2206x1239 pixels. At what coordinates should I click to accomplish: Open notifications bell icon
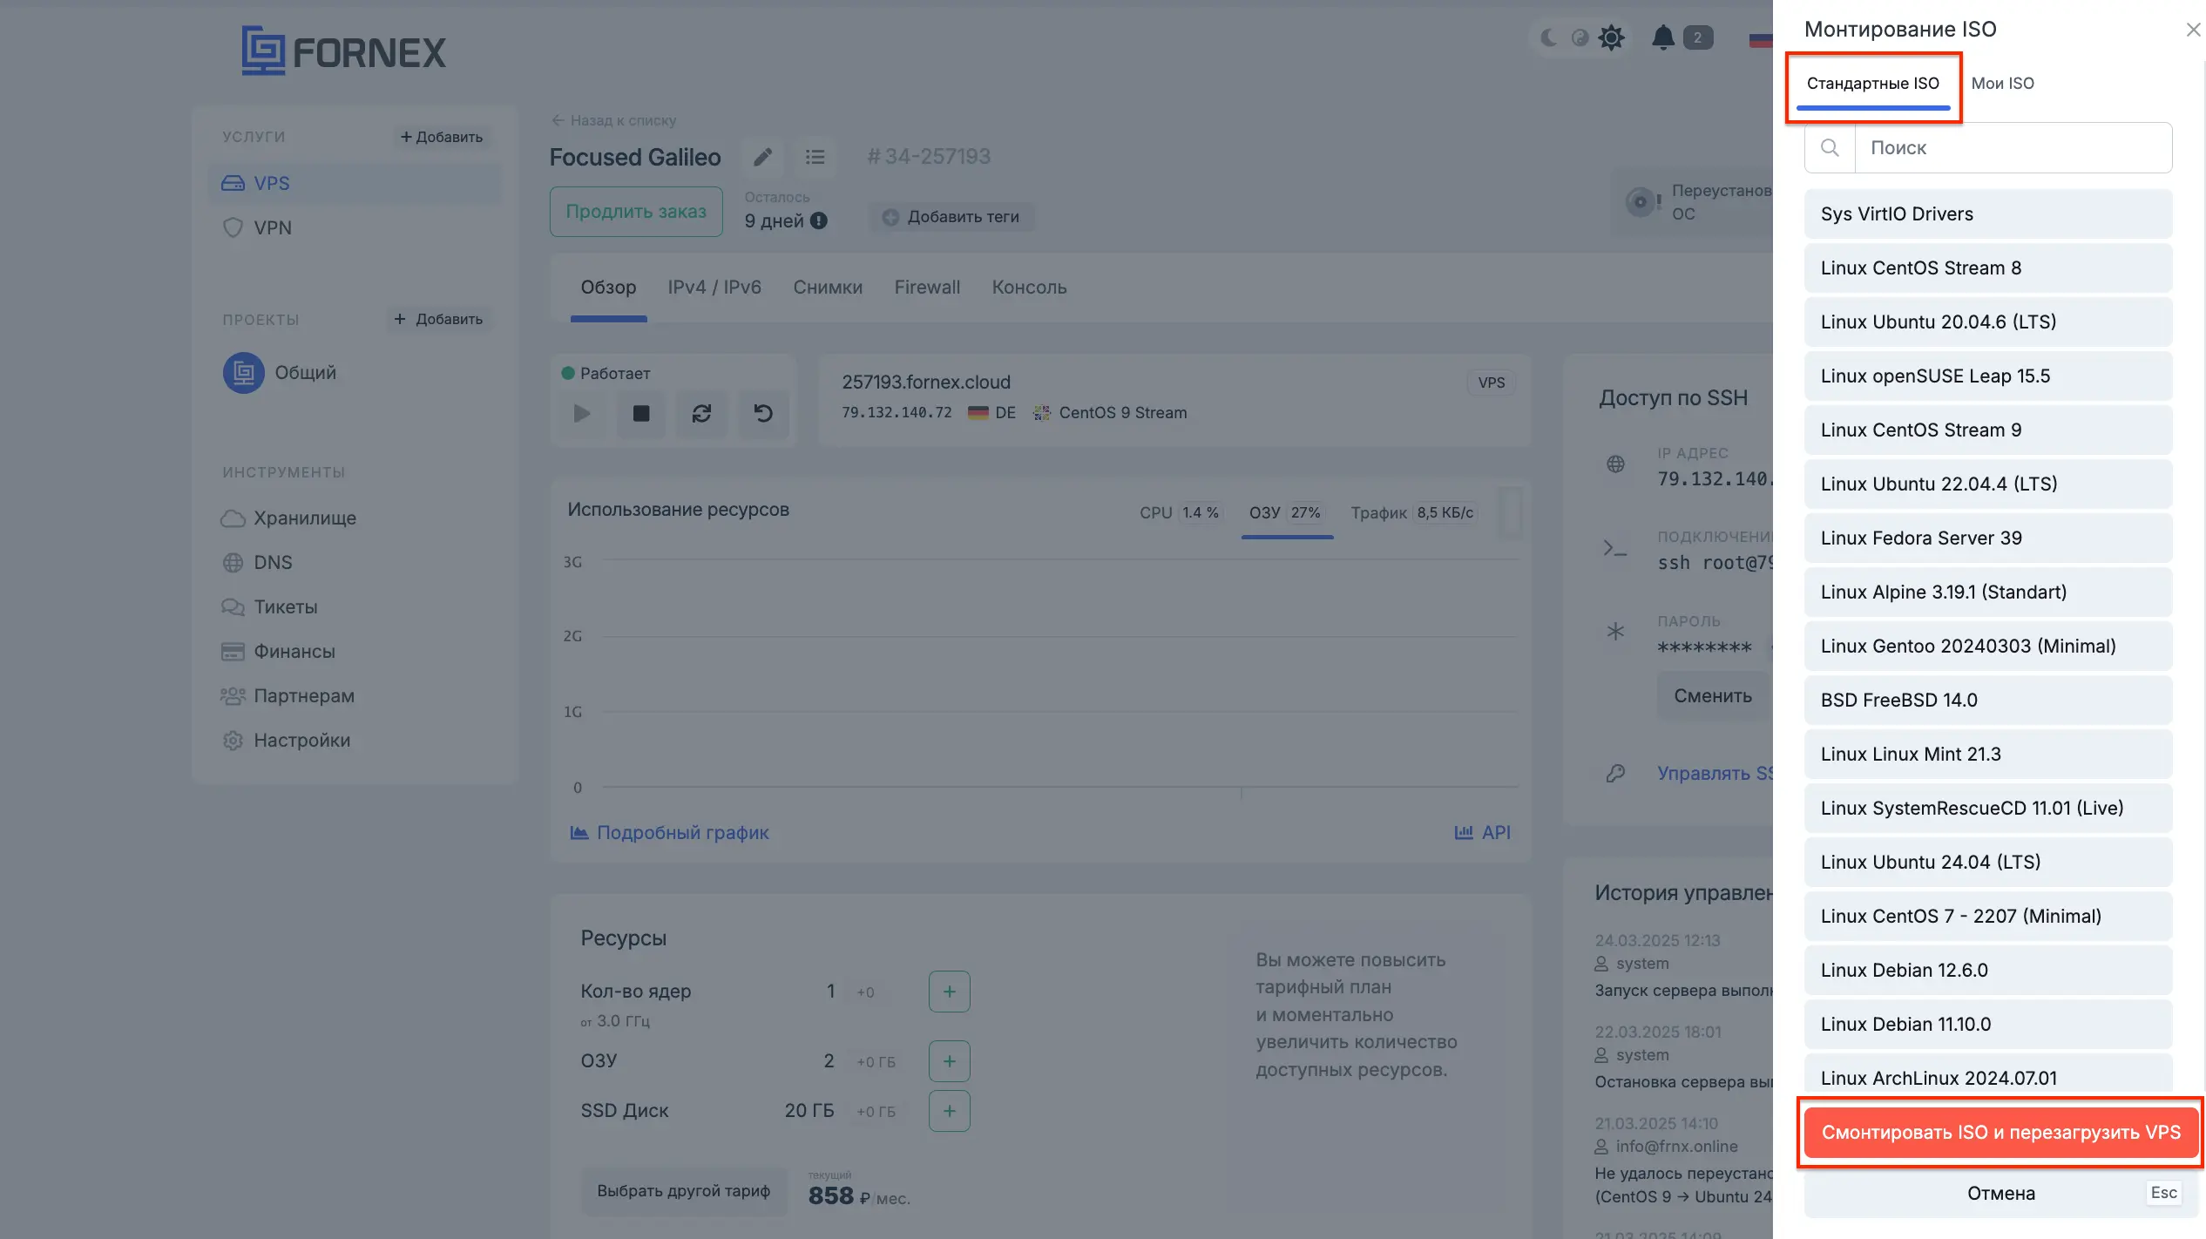(x=1663, y=37)
